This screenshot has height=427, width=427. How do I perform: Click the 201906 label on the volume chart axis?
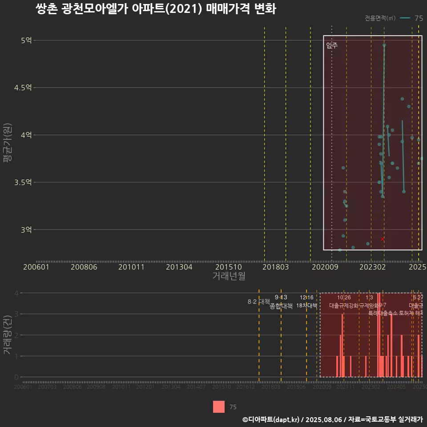click(x=296, y=387)
